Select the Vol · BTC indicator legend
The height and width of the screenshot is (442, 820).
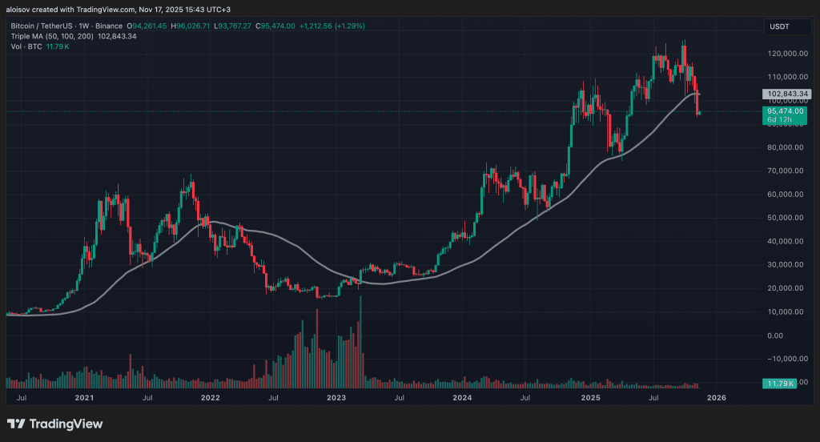pyautogui.click(x=26, y=46)
